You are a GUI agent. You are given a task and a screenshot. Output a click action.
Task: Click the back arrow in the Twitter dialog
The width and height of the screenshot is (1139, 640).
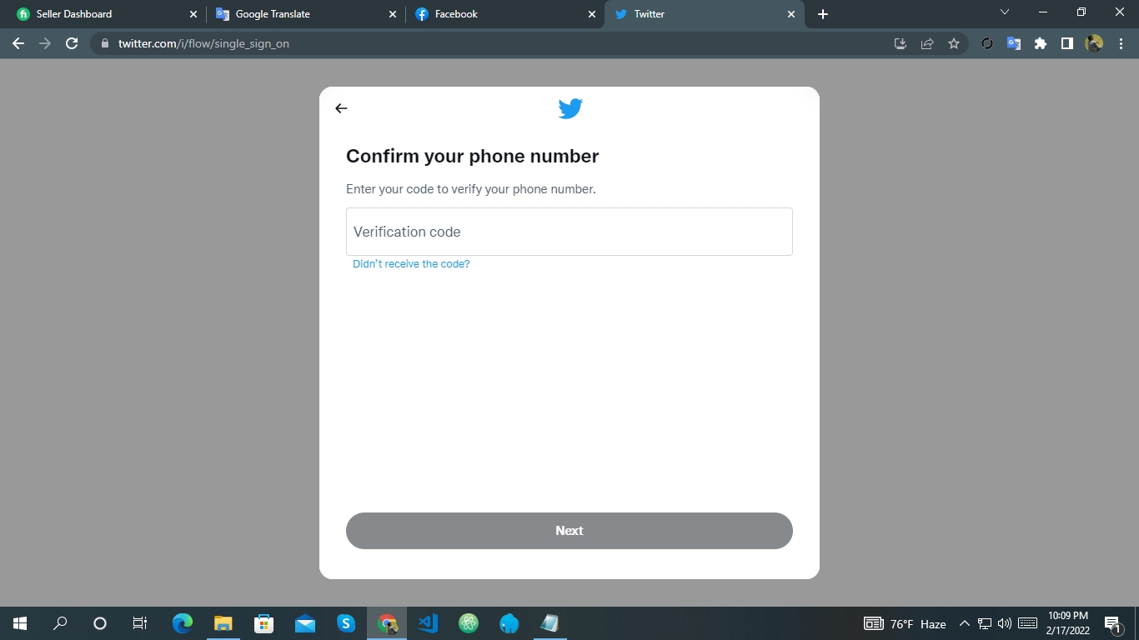point(341,108)
